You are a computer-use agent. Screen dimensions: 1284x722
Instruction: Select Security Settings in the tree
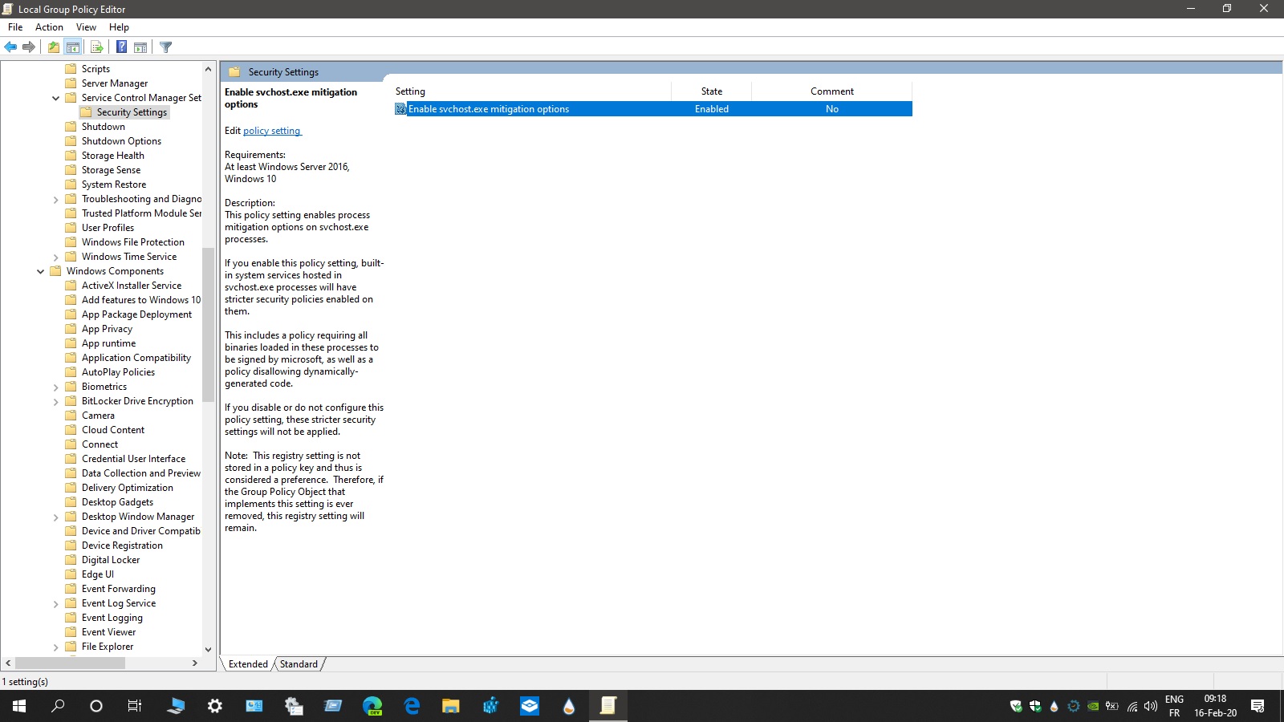(x=132, y=112)
